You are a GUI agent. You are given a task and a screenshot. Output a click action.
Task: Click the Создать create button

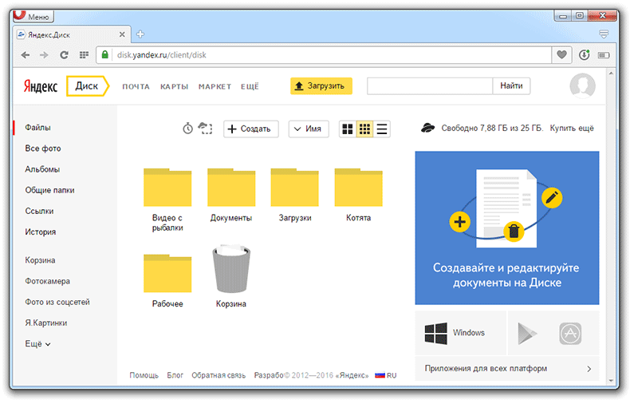[250, 129]
